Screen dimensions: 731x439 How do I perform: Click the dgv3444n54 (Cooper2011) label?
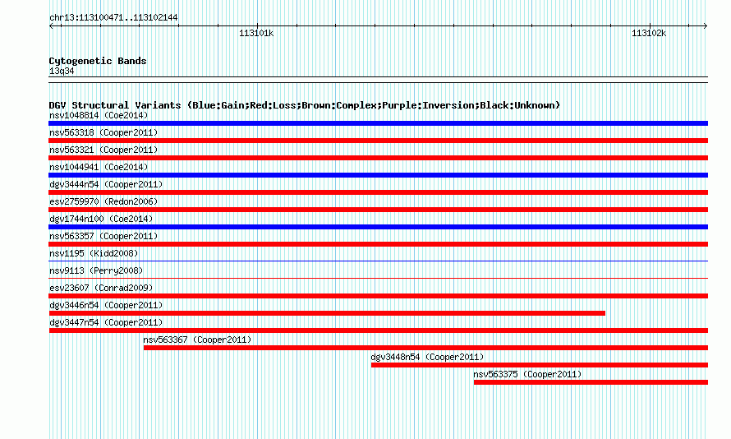(106, 184)
